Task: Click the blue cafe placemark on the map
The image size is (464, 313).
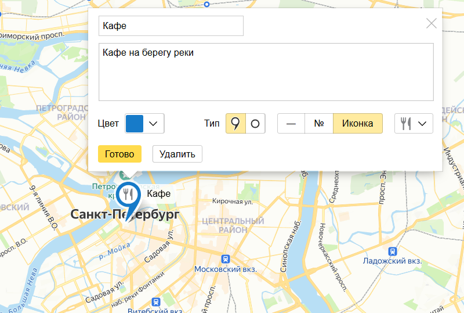Action: coord(127,195)
